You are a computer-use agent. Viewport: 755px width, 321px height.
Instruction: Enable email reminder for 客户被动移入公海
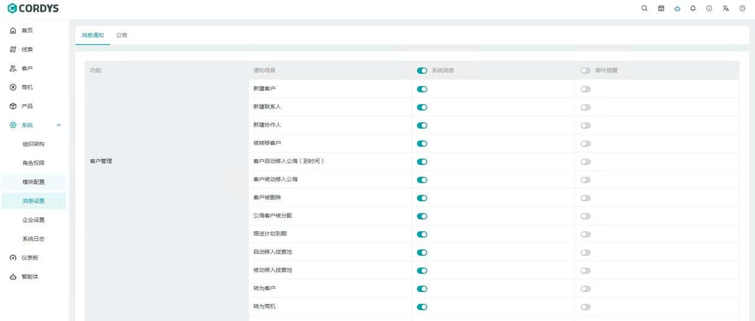click(x=585, y=180)
